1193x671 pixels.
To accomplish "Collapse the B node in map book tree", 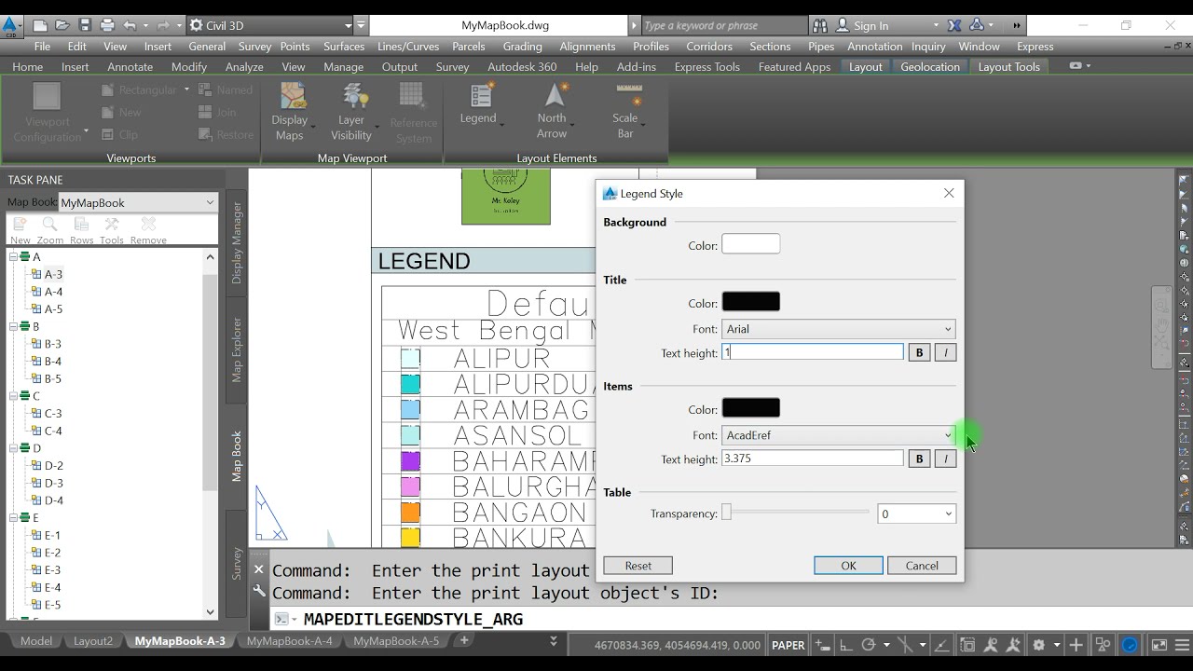I will 14,326.
